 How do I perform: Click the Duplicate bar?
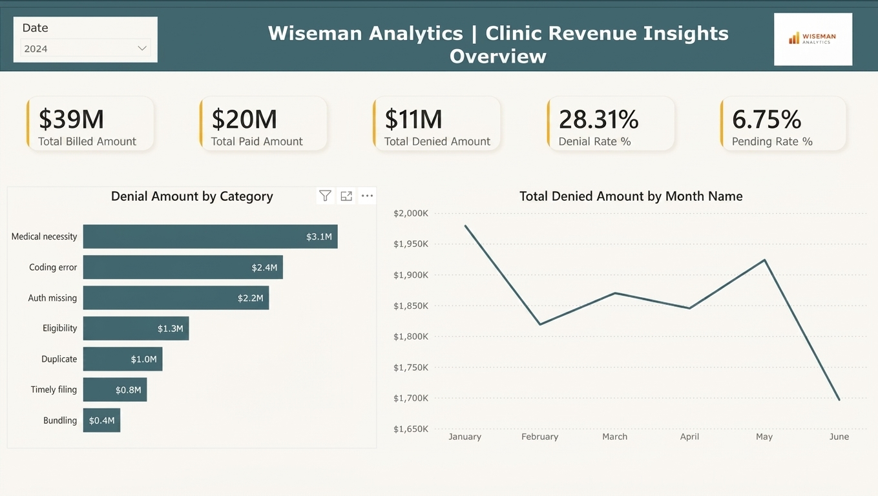tap(123, 359)
